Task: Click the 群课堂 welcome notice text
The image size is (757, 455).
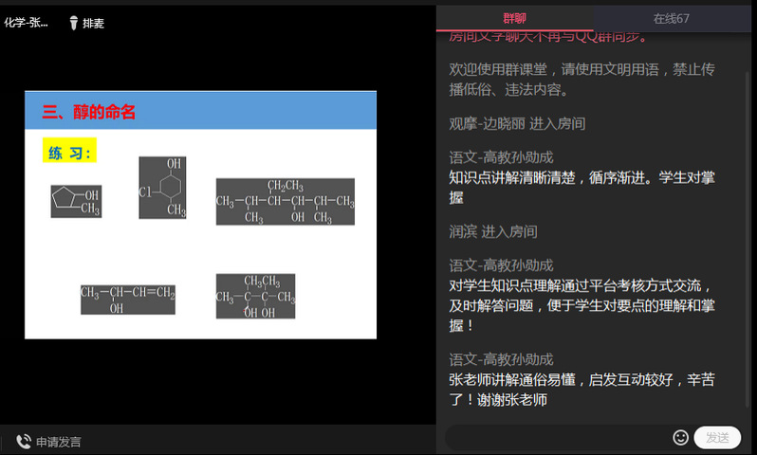Action: coord(582,80)
